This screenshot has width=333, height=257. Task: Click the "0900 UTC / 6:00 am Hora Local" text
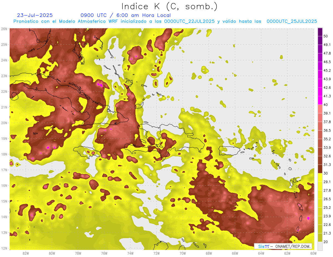[x=125, y=15]
